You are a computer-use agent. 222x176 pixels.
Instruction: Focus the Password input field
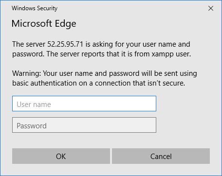point(84,125)
